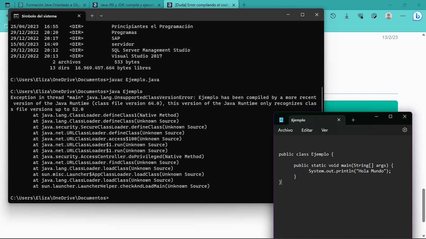This screenshot has height=239, width=426.
Task: Click the 'Visual Studio 2017' directory entry
Action: [x=137, y=56]
